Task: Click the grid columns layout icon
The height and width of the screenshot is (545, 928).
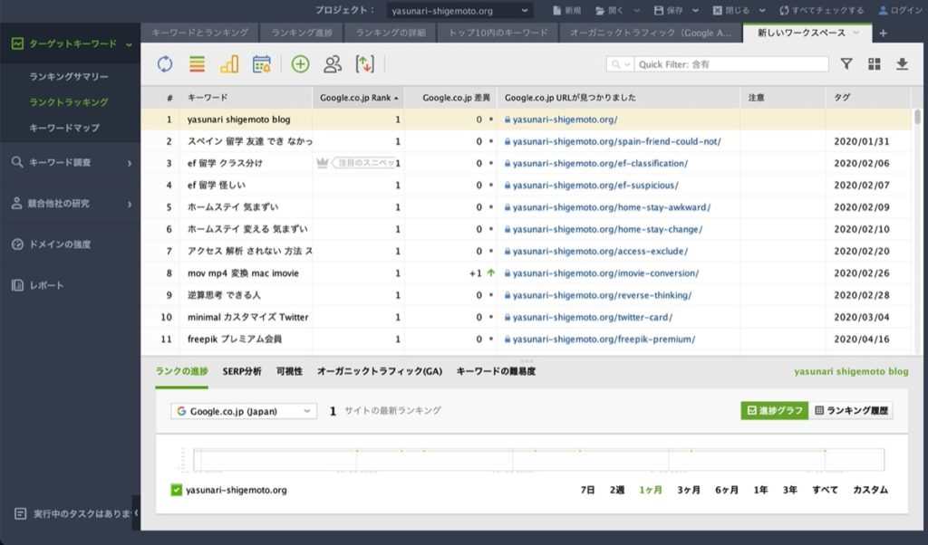Action: (875, 64)
